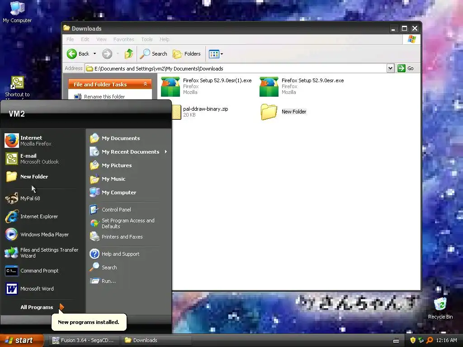Open the Tools menu

pyautogui.click(x=147, y=39)
